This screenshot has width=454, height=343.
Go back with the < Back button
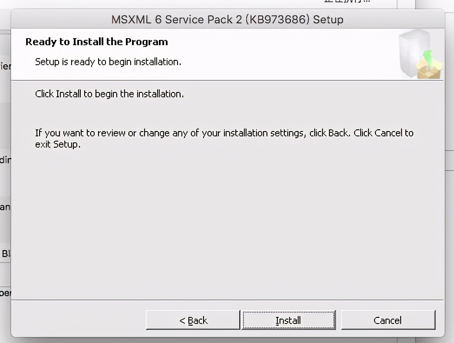(x=193, y=320)
